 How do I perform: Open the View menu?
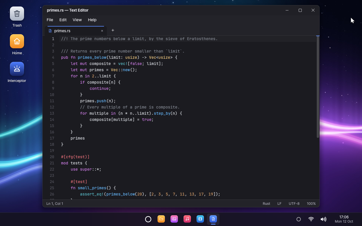[77, 20]
